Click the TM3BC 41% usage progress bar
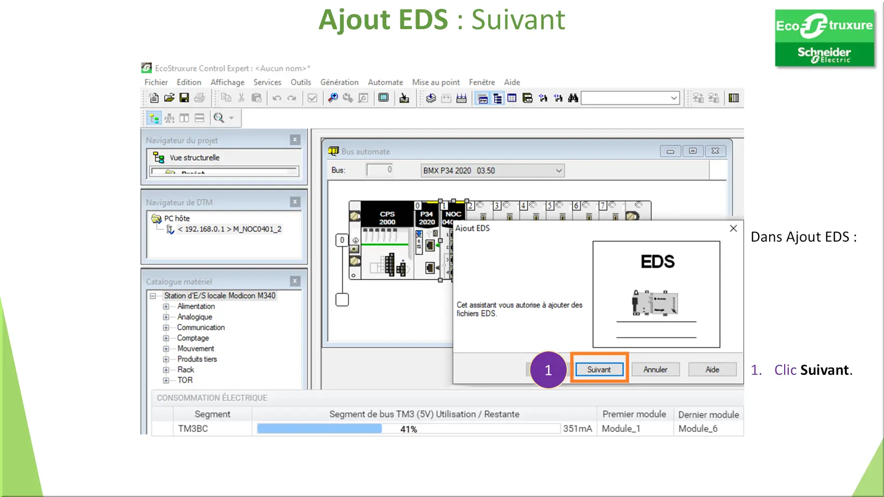Image resolution: width=884 pixels, height=497 pixels. (409, 429)
